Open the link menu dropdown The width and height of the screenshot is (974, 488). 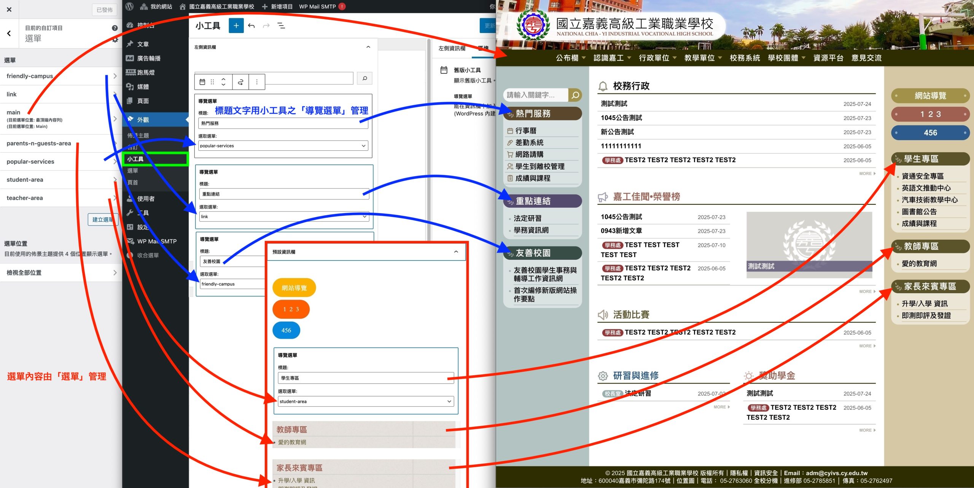click(284, 216)
